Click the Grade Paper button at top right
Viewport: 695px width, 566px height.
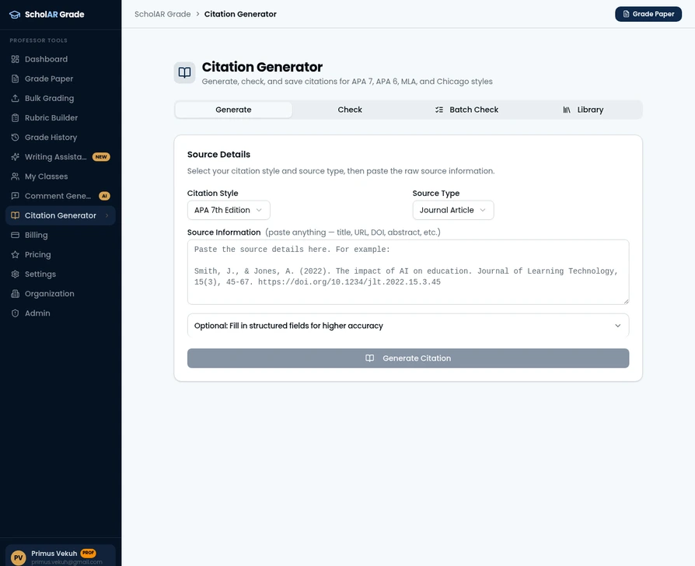tap(648, 14)
